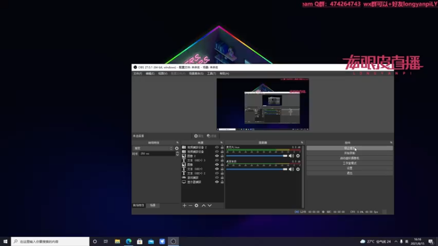The width and height of the screenshot is (438, 246).
Task: Open the 视图(V) menu
Action: click(x=163, y=74)
